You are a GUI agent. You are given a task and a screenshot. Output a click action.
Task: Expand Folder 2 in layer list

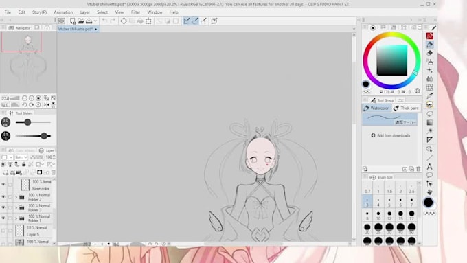[x=16, y=197]
